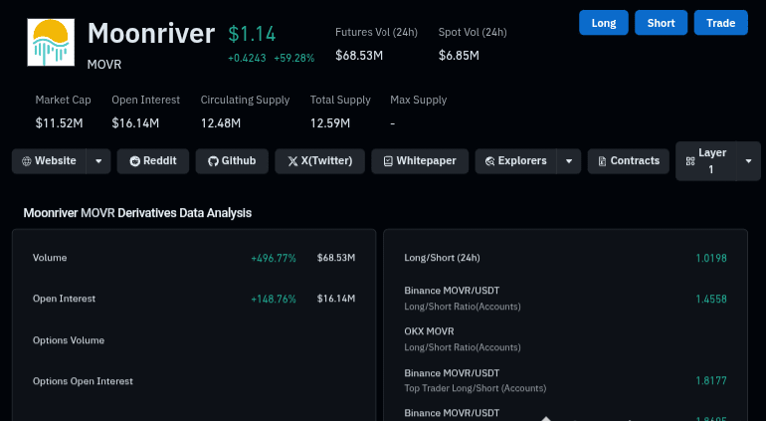Click the Binance MOVR/USDT Top Trader label
Viewport: 766px width, 421px height.
[x=452, y=373]
